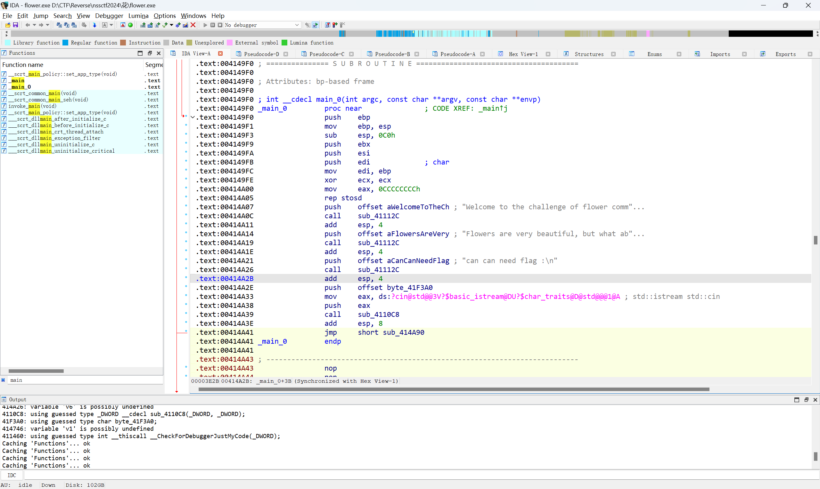Image resolution: width=820 pixels, height=489 pixels.
Task: Jump forward with the right arrow icon
Action: [x=41, y=25]
